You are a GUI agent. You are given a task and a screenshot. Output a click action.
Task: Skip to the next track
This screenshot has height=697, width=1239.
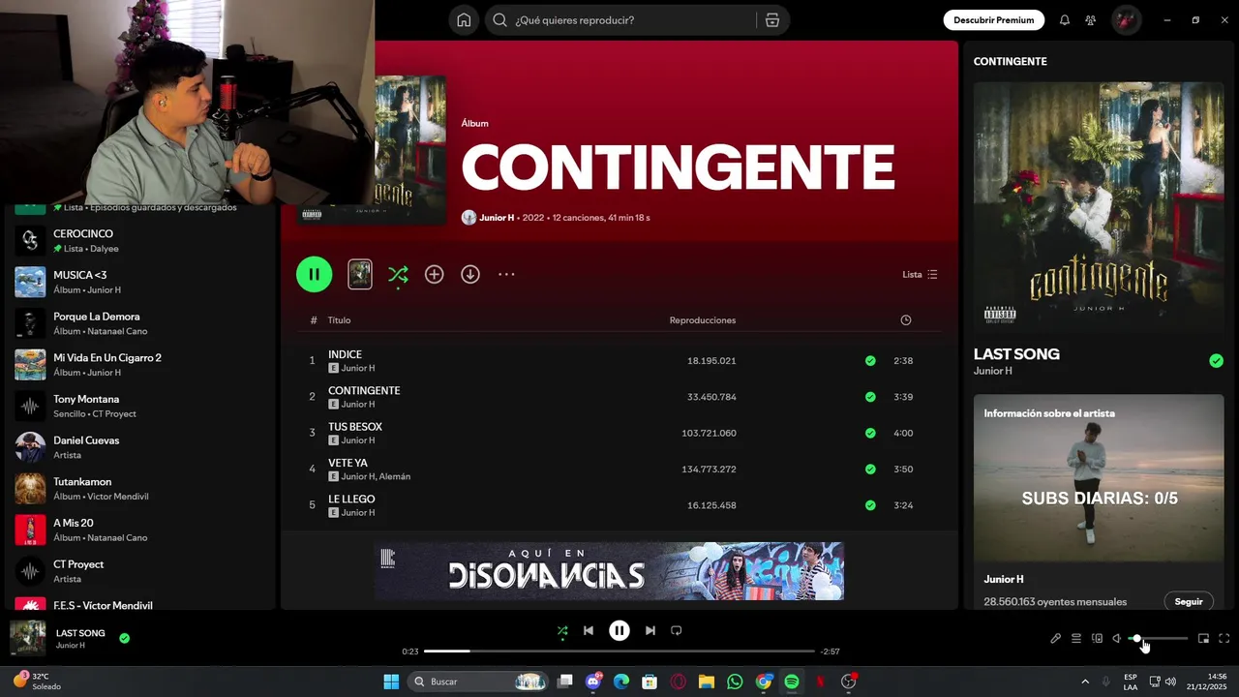click(x=650, y=631)
